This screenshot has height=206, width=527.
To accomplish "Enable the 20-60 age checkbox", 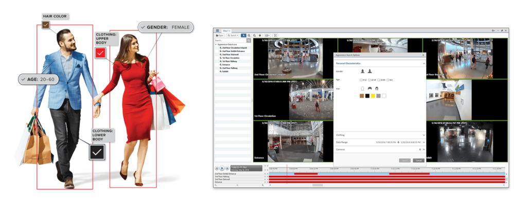I will point(379,80).
